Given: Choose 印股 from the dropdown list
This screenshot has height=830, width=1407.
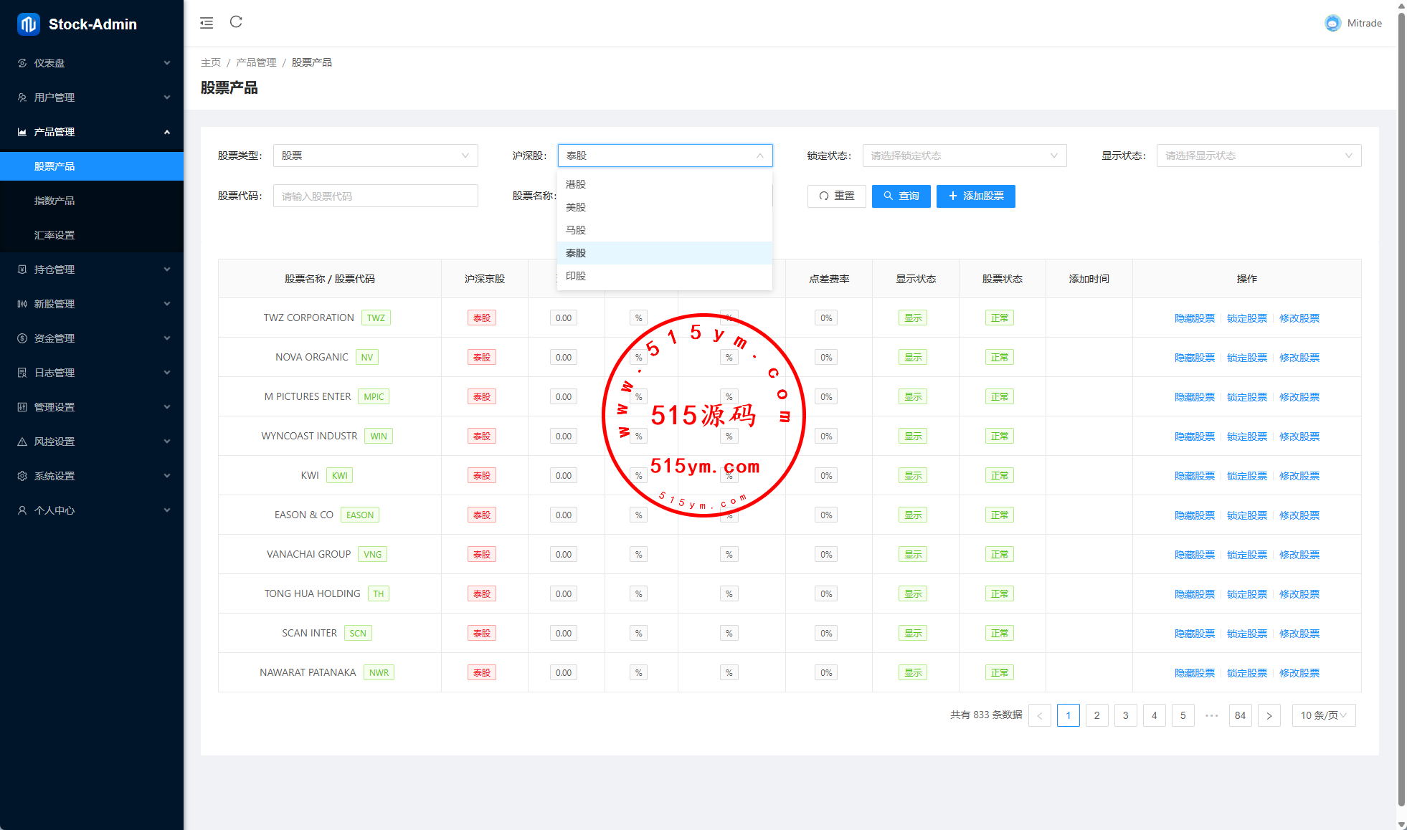Looking at the screenshot, I should [x=576, y=276].
